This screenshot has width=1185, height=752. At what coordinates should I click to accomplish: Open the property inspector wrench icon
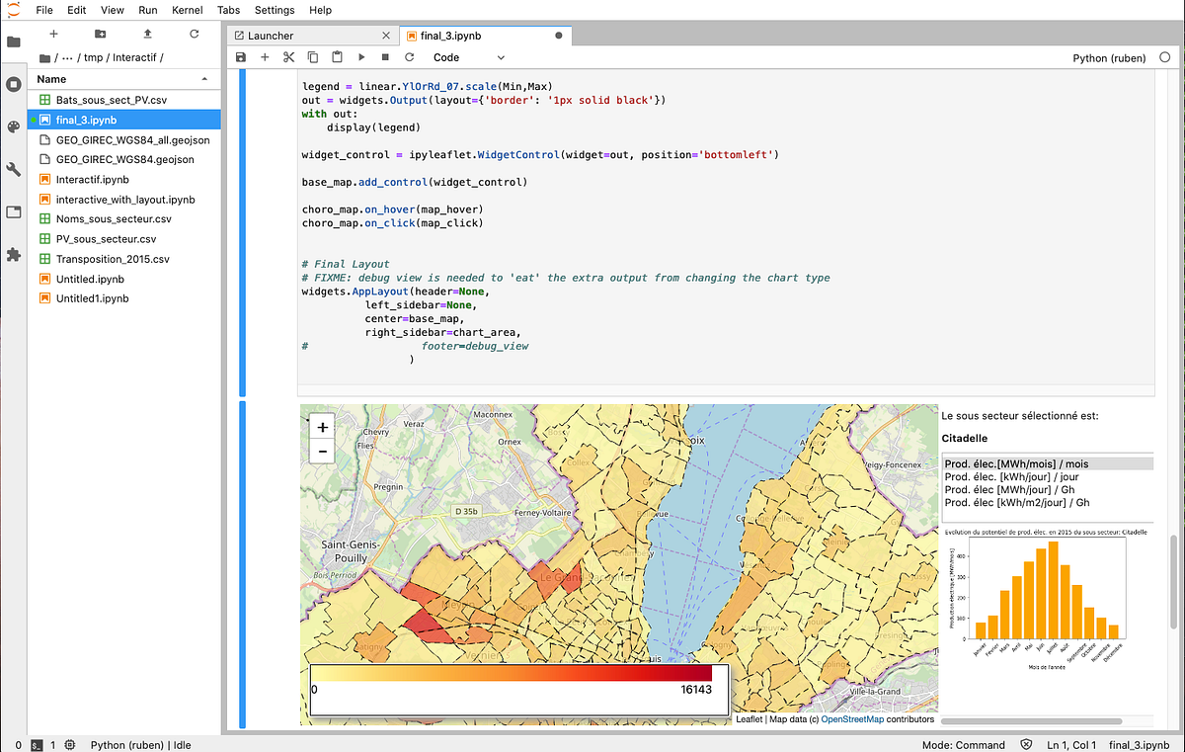pyautogui.click(x=13, y=169)
